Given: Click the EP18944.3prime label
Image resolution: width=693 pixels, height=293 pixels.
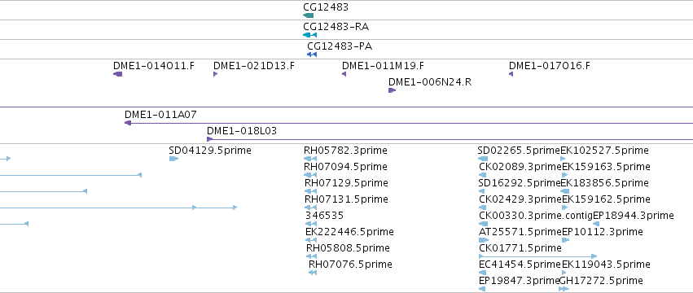Looking at the screenshot, I should pos(634,215).
